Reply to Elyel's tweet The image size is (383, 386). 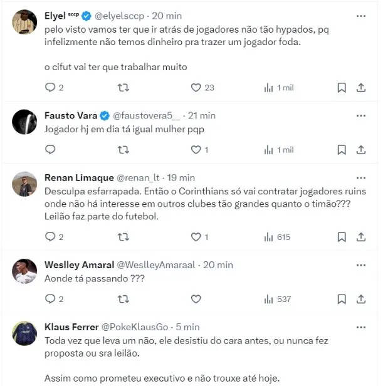tap(51, 88)
